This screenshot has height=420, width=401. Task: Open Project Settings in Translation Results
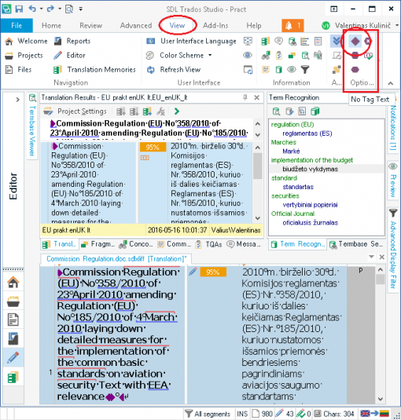(75, 111)
